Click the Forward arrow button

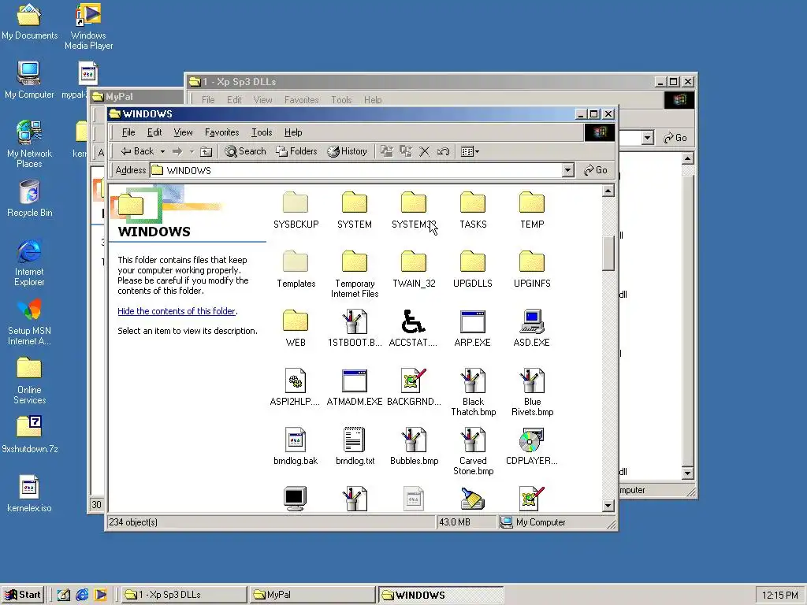pyautogui.click(x=177, y=151)
